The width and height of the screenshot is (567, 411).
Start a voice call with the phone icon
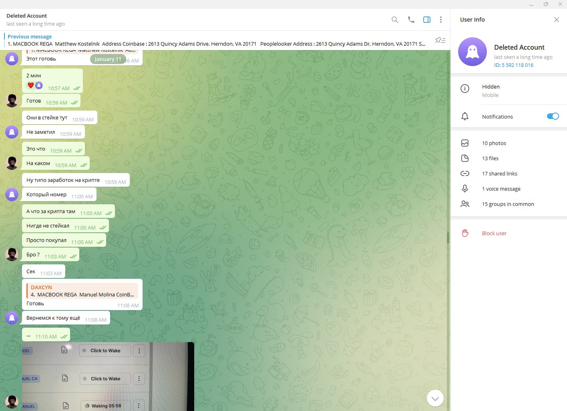tap(411, 20)
